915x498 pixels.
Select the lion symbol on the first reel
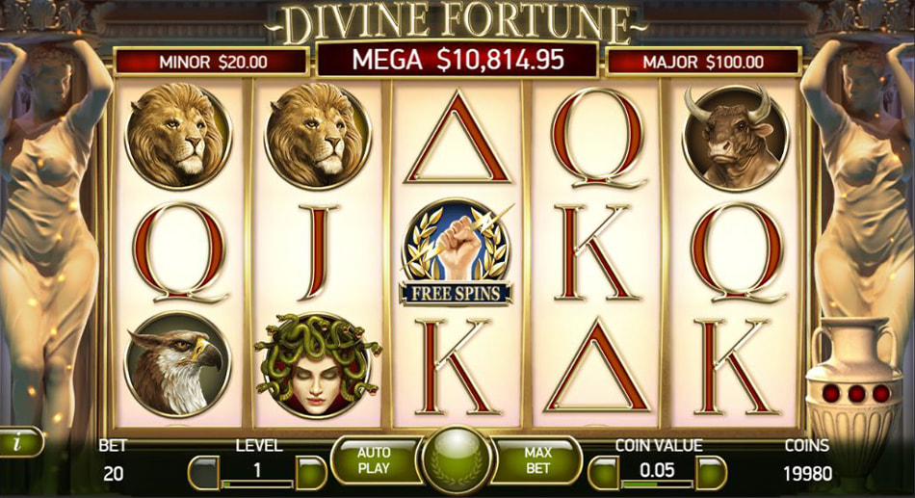pyautogui.click(x=177, y=136)
